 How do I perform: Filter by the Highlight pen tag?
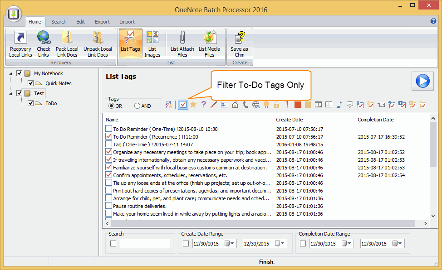pyautogui.click(x=214, y=105)
